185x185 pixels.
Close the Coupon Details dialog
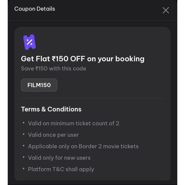click(166, 10)
